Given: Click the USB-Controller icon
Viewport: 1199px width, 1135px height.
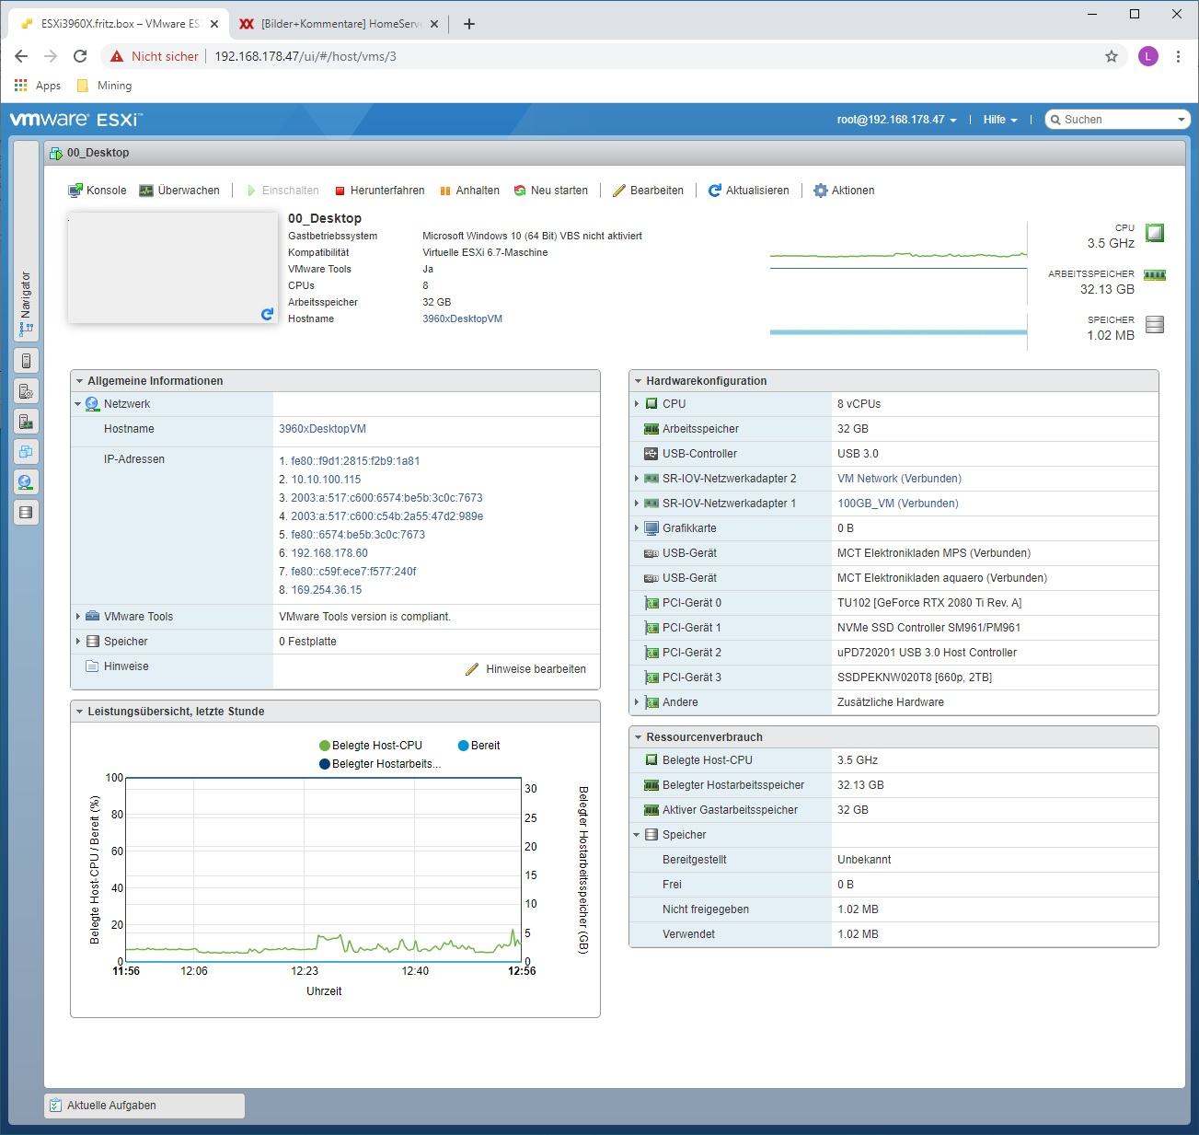Looking at the screenshot, I should point(651,454).
